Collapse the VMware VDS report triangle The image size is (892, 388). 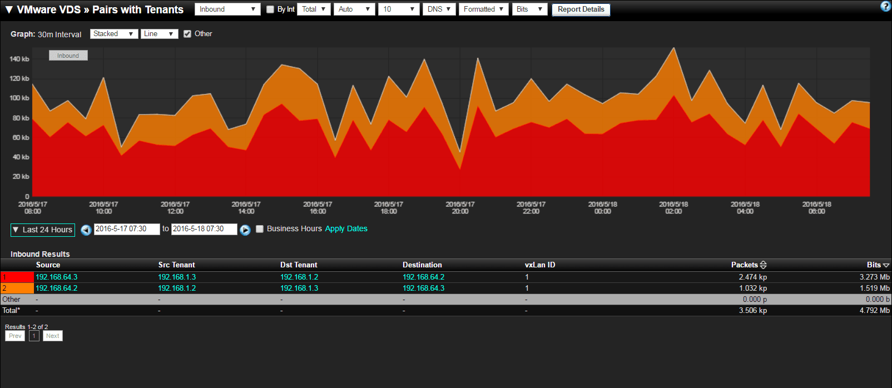[9, 9]
